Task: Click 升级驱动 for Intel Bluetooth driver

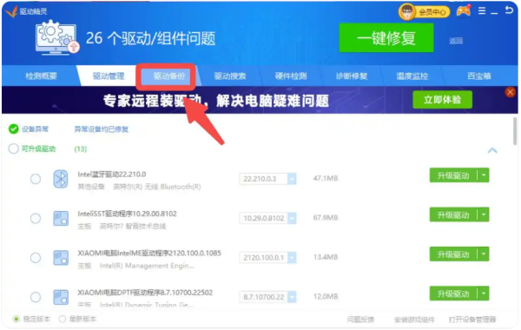Action: pyautogui.click(x=453, y=175)
